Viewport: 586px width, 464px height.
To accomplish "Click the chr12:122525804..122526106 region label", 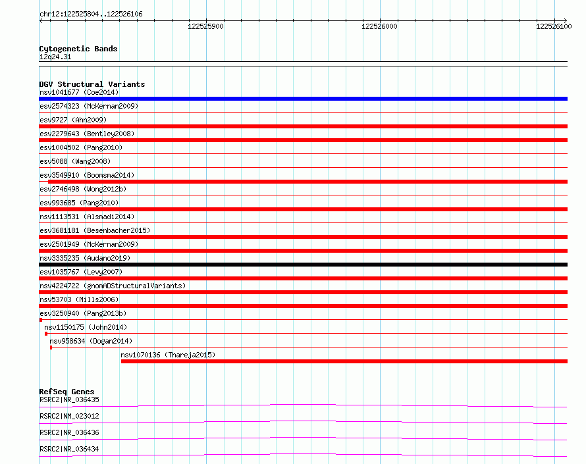I will point(91,14).
